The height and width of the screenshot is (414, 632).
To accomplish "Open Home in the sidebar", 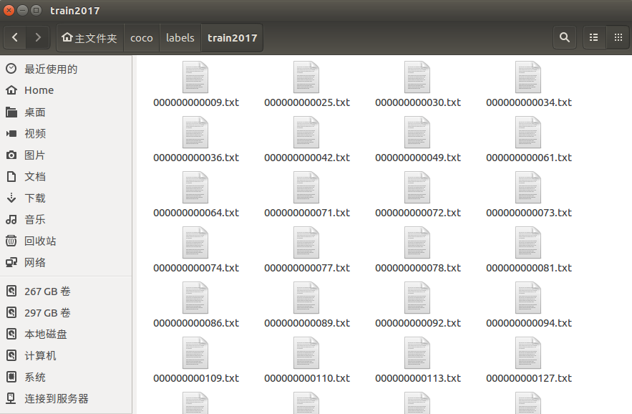I will [66, 90].
